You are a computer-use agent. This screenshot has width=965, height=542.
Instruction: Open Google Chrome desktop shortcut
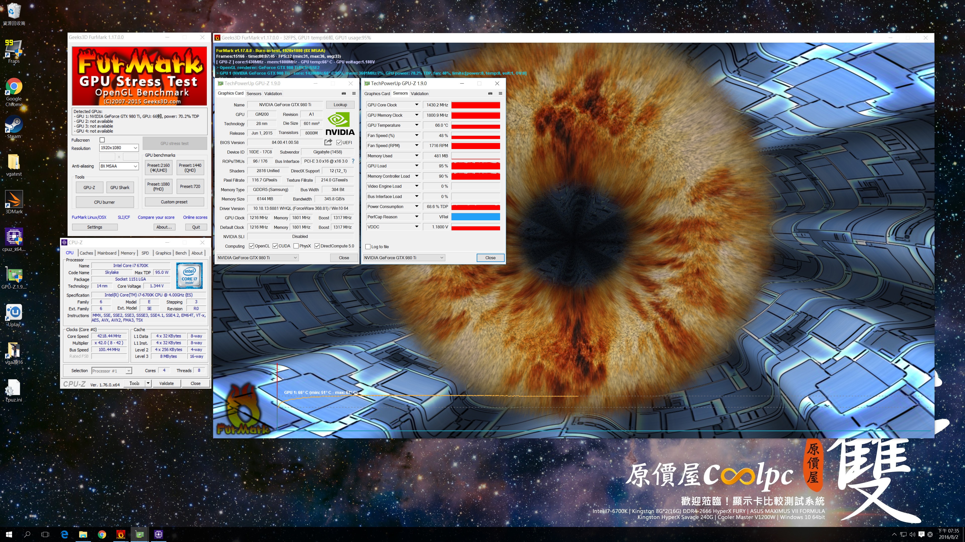click(x=14, y=92)
